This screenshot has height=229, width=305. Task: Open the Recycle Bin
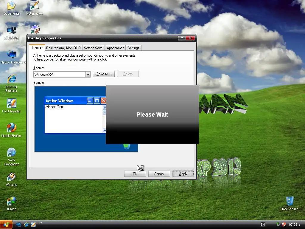click(290, 204)
